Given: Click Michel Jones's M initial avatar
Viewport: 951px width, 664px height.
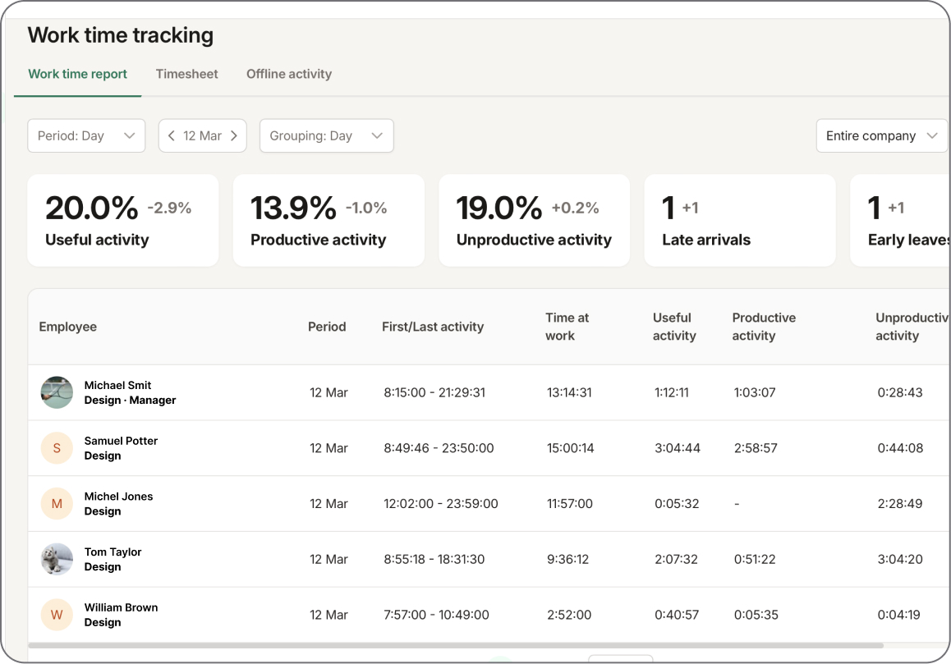Looking at the screenshot, I should click(x=57, y=504).
